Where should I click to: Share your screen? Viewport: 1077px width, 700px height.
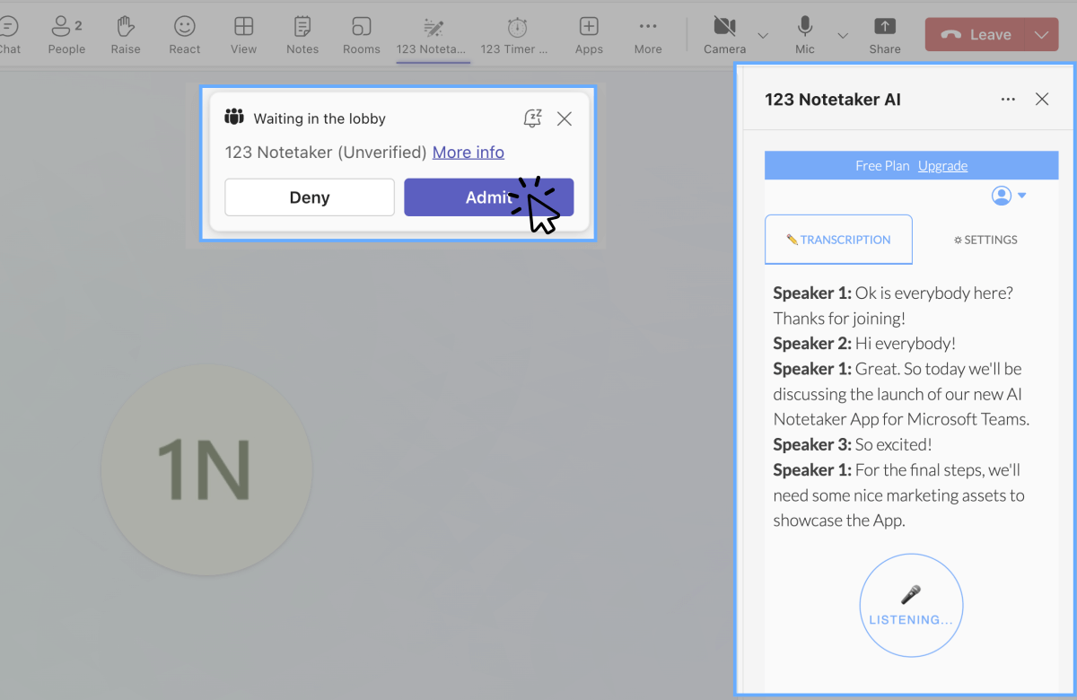885,35
